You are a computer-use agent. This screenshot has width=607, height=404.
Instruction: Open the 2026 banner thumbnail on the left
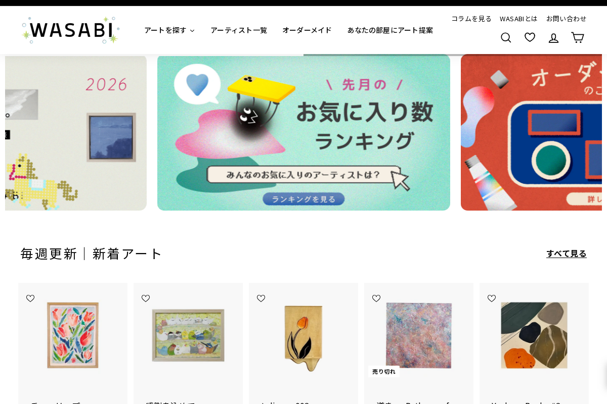tap(75, 133)
